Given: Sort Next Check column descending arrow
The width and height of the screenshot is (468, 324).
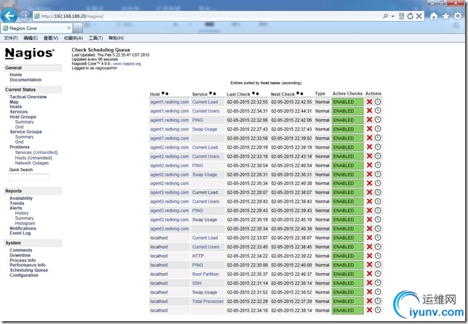Looking at the screenshot, I should [302, 94].
